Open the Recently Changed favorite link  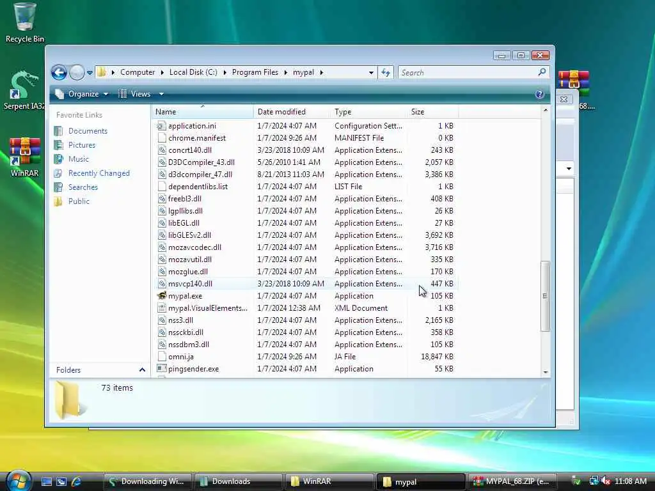click(x=99, y=173)
